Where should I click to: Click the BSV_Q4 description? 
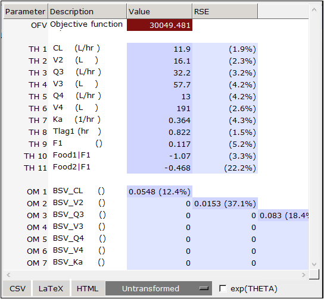(x=79, y=238)
